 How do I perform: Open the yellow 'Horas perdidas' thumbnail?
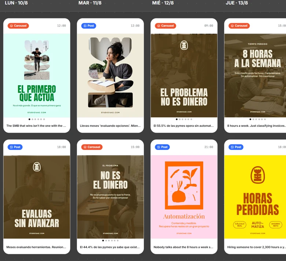click(255, 197)
